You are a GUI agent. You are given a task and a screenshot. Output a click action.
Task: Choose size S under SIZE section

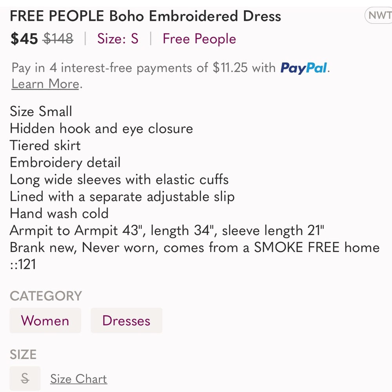click(x=25, y=379)
